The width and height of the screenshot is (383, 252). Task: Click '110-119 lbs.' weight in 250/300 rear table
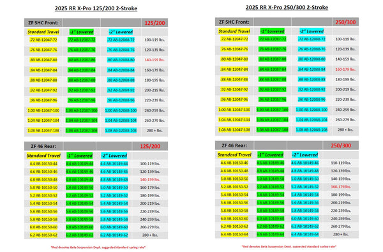341,163
